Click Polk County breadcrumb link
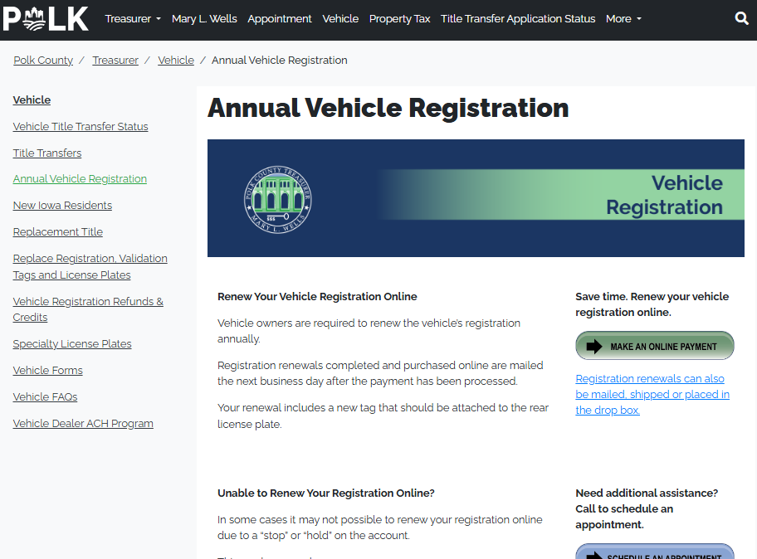 43,61
